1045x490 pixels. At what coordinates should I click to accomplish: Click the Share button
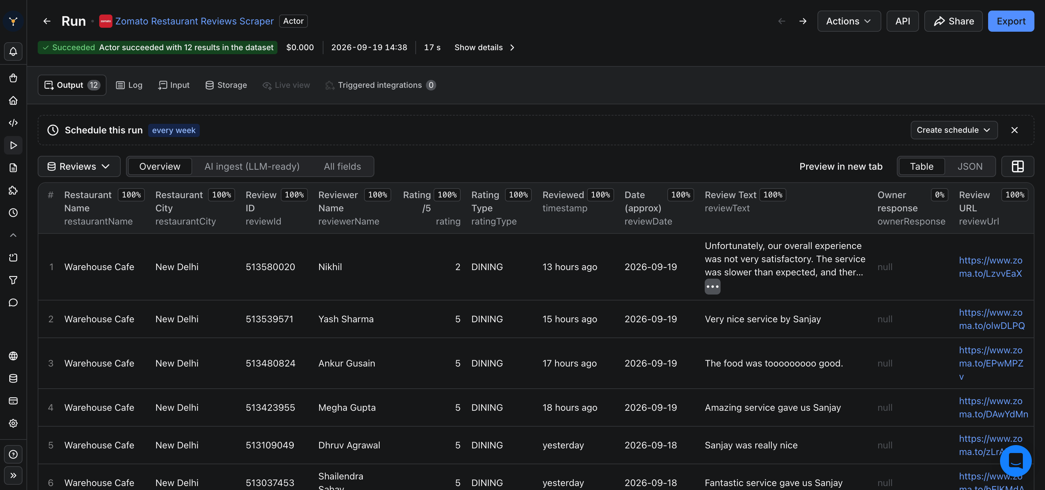(953, 21)
